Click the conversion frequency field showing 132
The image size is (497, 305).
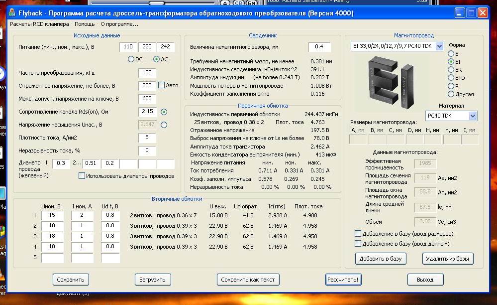click(147, 73)
